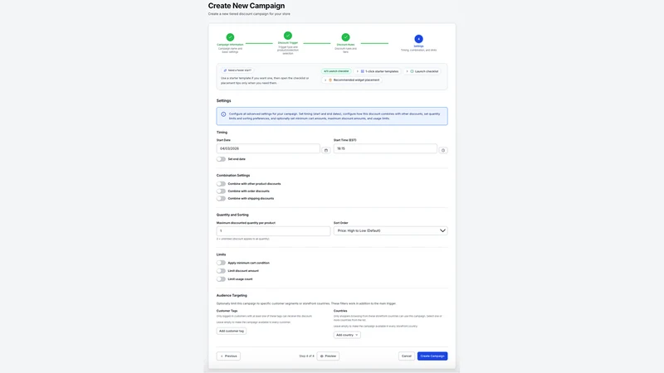Viewport: 664px width, 373px height.
Task: Go back with the Previous button
Action: pyautogui.click(x=228, y=356)
